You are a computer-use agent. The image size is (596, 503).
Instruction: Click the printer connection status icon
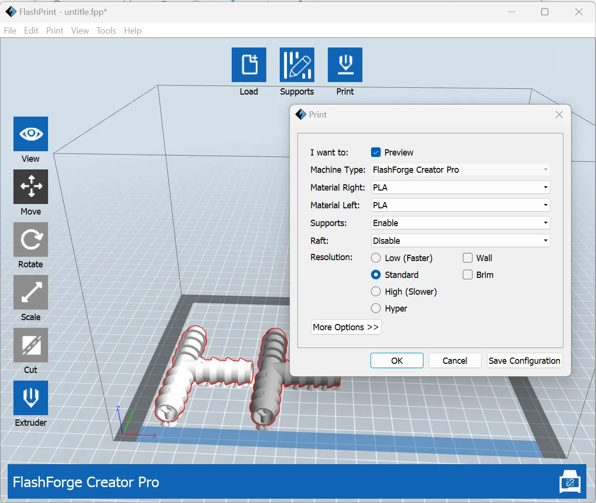(570, 482)
